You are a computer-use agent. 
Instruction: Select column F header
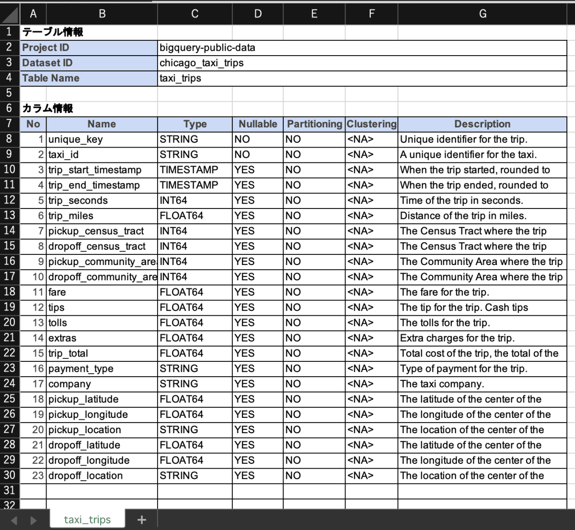(371, 14)
